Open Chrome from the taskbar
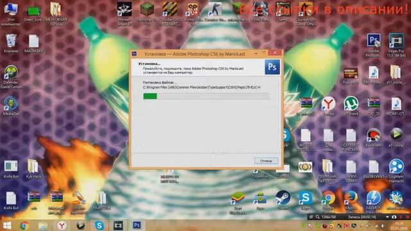 click(x=24, y=225)
